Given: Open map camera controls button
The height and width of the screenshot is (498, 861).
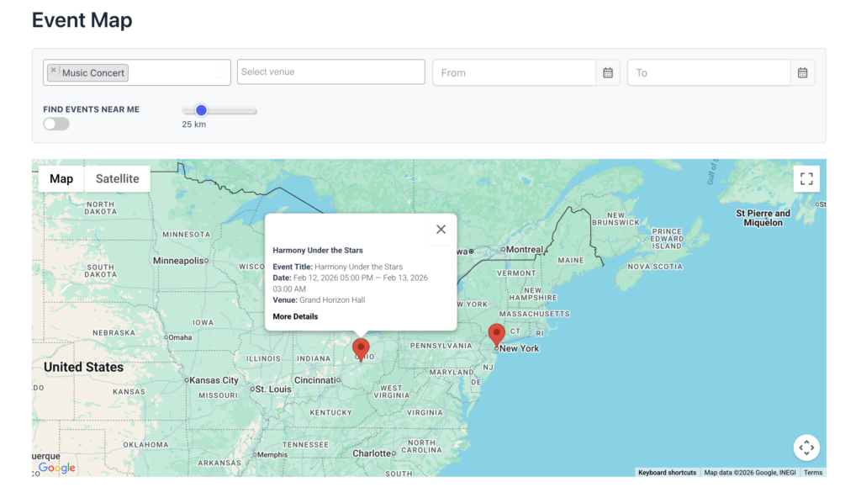Looking at the screenshot, I should [x=806, y=448].
